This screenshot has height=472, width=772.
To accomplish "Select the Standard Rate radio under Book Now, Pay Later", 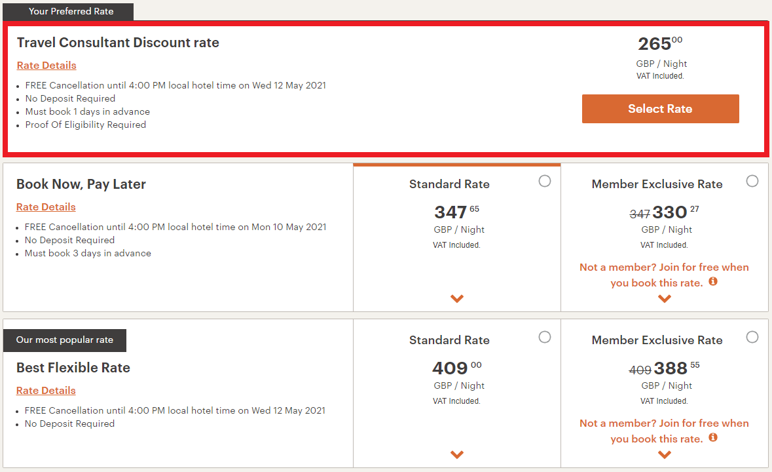I will pyautogui.click(x=545, y=181).
